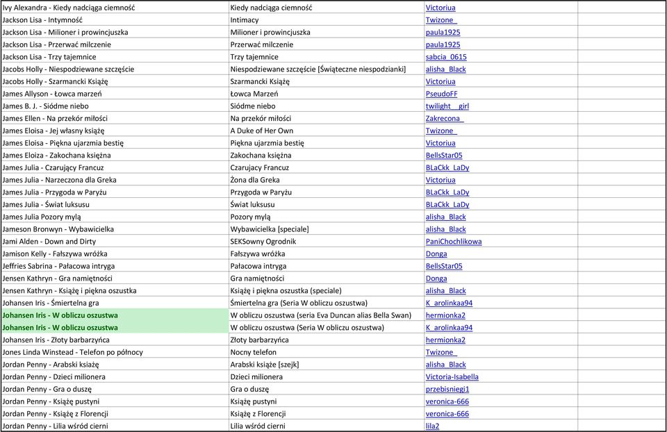
Task: Click veronica-666 link for Książę pustyni
Action: (447, 402)
